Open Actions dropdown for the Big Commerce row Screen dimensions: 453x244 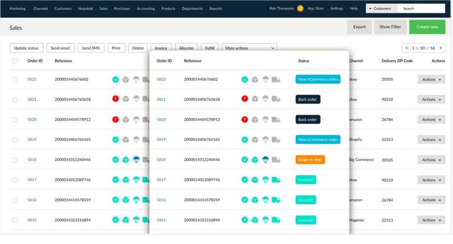click(x=431, y=160)
